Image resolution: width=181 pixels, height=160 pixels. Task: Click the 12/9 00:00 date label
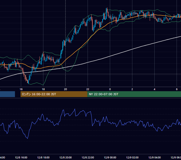click(110, 158)
